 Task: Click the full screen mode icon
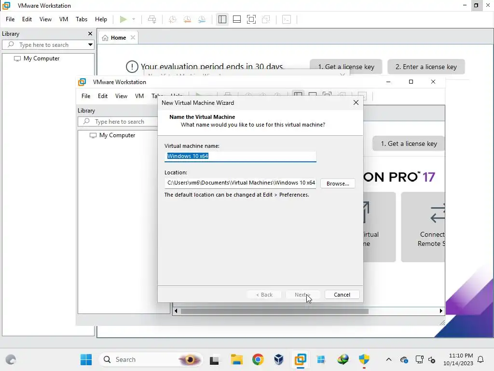[x=251, y=19]
